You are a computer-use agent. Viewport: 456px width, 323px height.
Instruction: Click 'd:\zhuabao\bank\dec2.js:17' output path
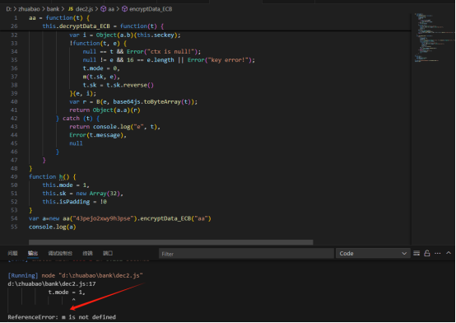52,283
